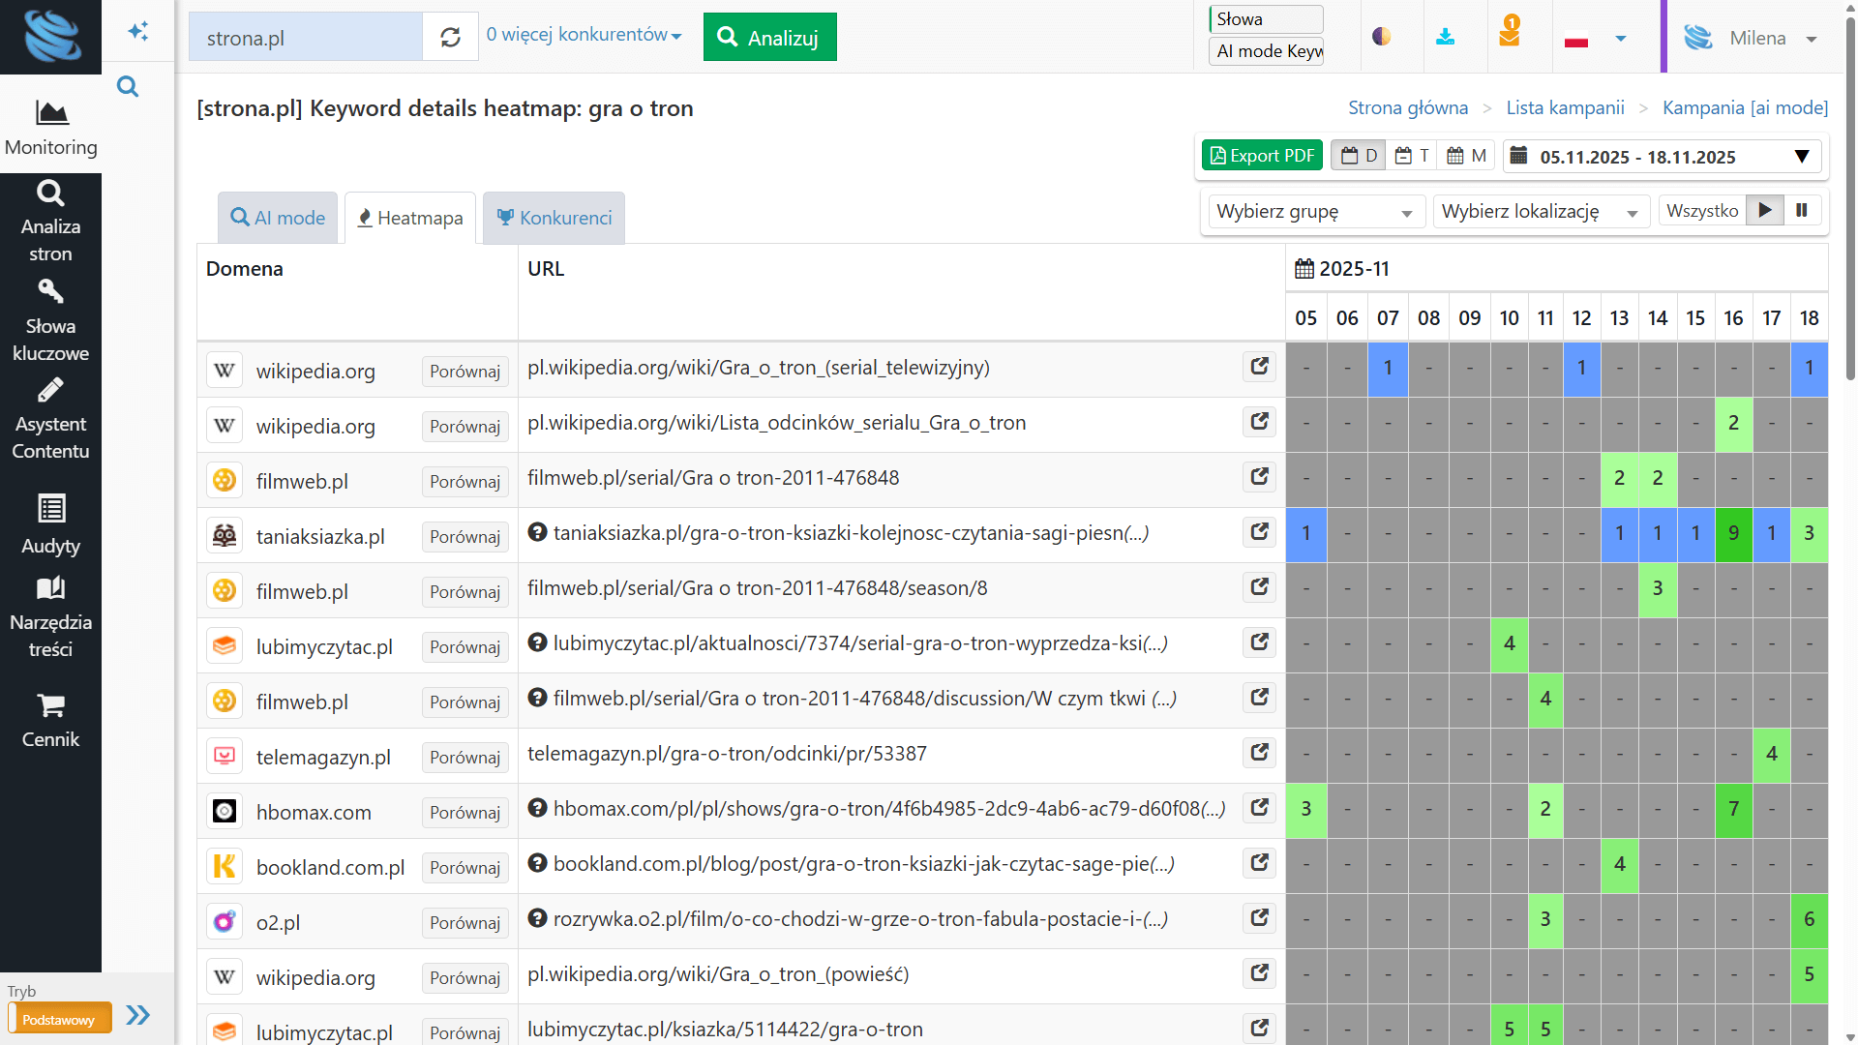
Task: Open the Wybierz lokalizację dropdown
Action: point(1539,212)
